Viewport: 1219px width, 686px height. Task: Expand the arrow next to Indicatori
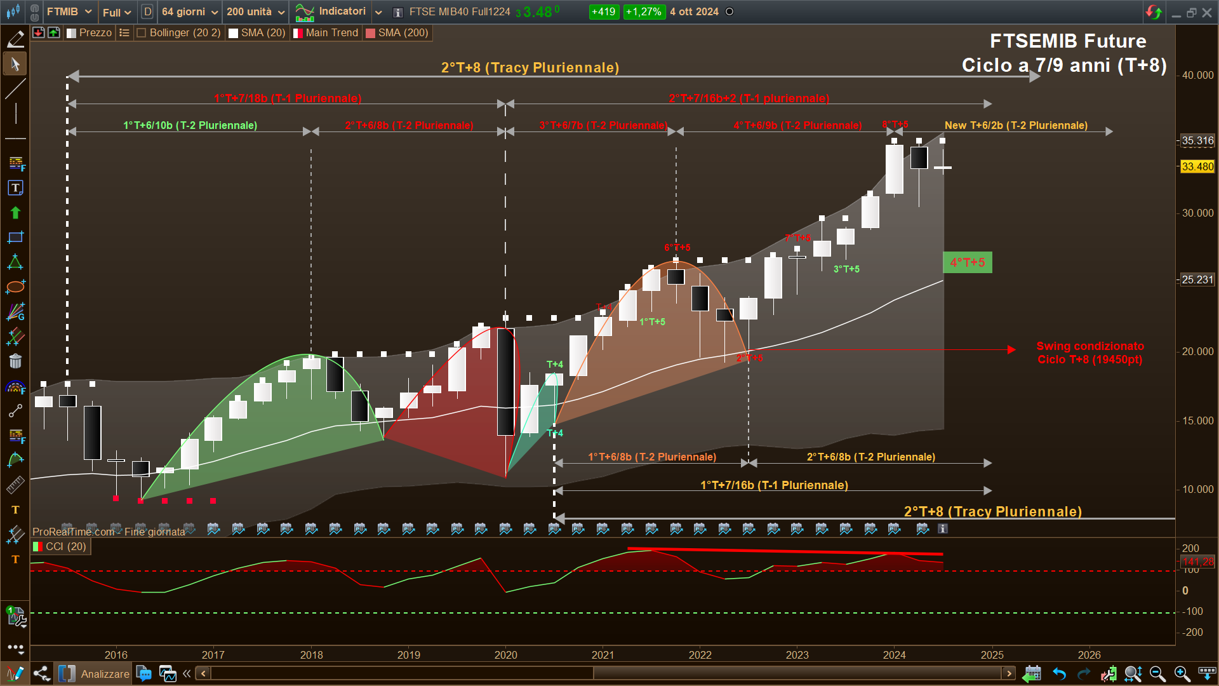378,12
